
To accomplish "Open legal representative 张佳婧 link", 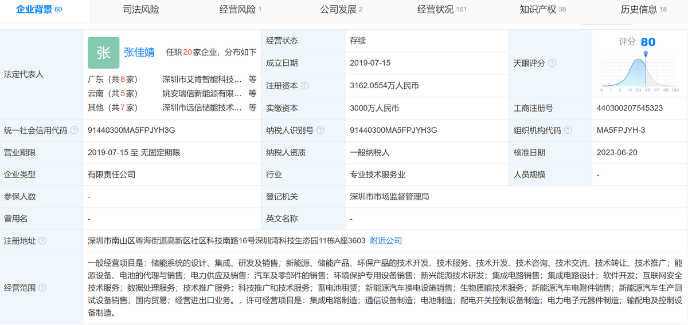I will tap(139, 53).
